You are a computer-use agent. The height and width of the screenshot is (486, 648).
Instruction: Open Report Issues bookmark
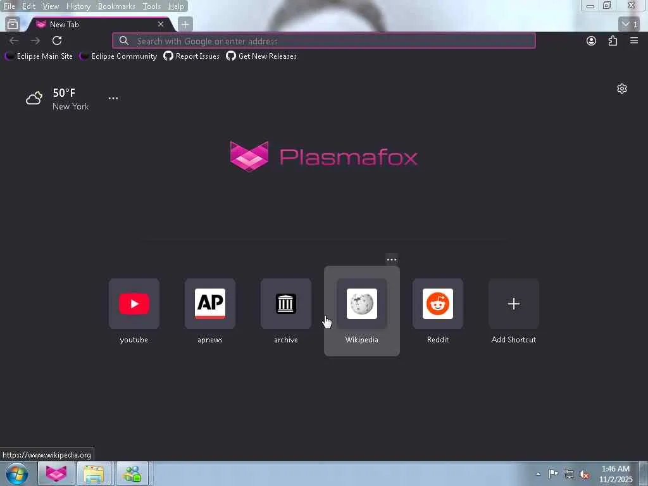(x=191, y=56)
